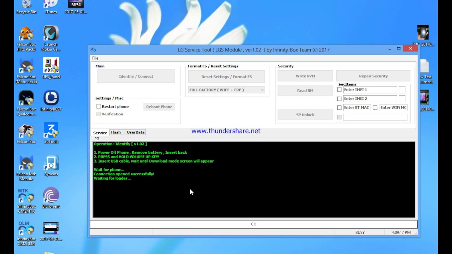
Task: Tick the checkbox beside Enter IMEI 1
Action: tap(339, 90)
